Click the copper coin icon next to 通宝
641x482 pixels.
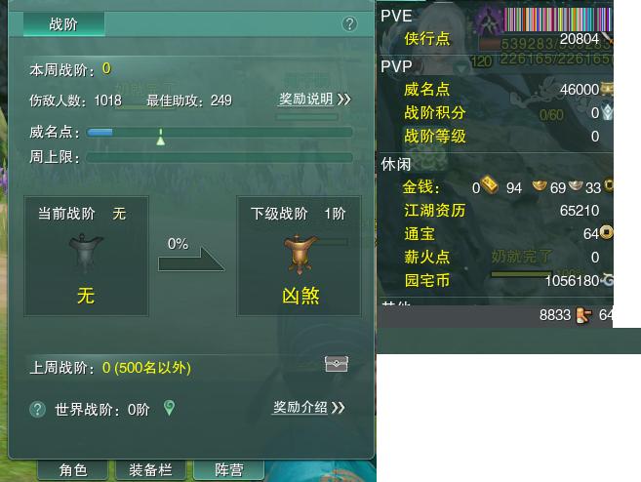pos(606,232)
